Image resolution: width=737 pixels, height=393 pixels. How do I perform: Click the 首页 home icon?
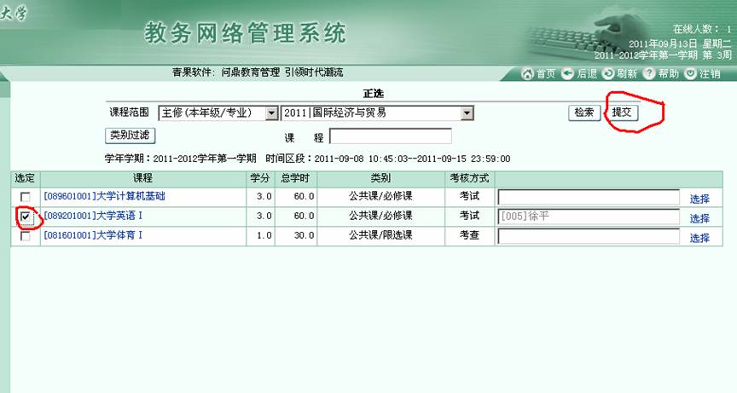[527, 74]
